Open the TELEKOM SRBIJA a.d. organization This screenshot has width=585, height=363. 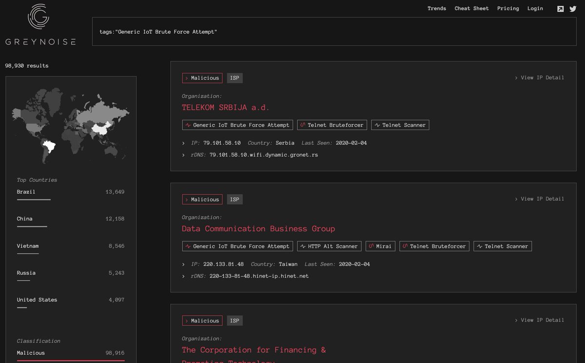coord(226,107)
